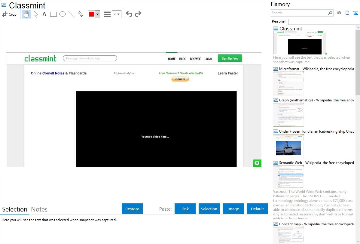
Task: Open the Concept map snapshot thumbnail
Action: [x=288, y=235]
